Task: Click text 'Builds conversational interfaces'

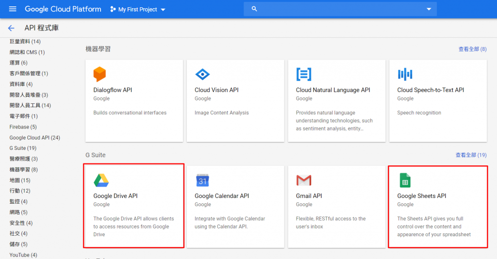Action: 130,113
